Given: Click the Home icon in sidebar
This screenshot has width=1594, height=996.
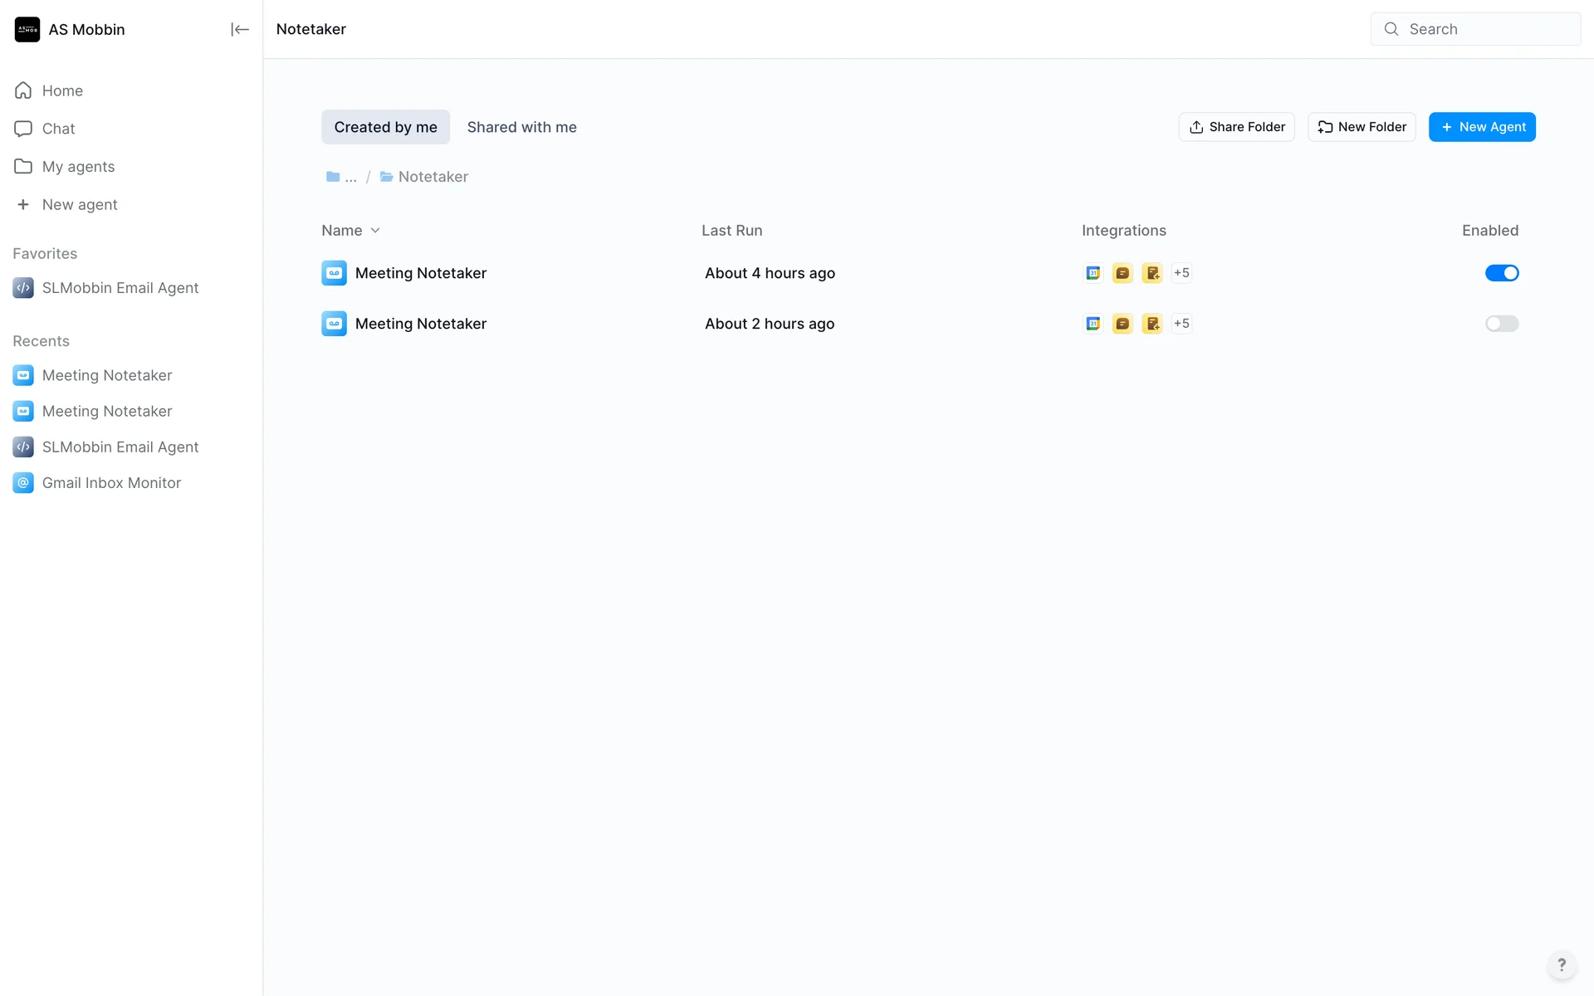Looking at the screenshot, I should 23,90.
